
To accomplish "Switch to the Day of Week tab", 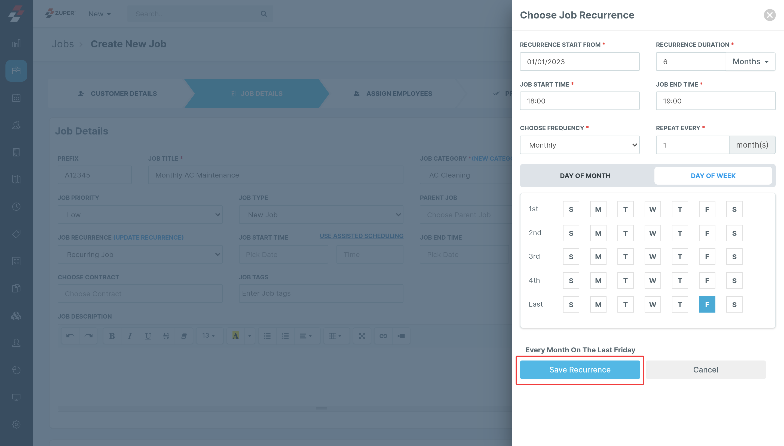I will (x=713, y=176).
